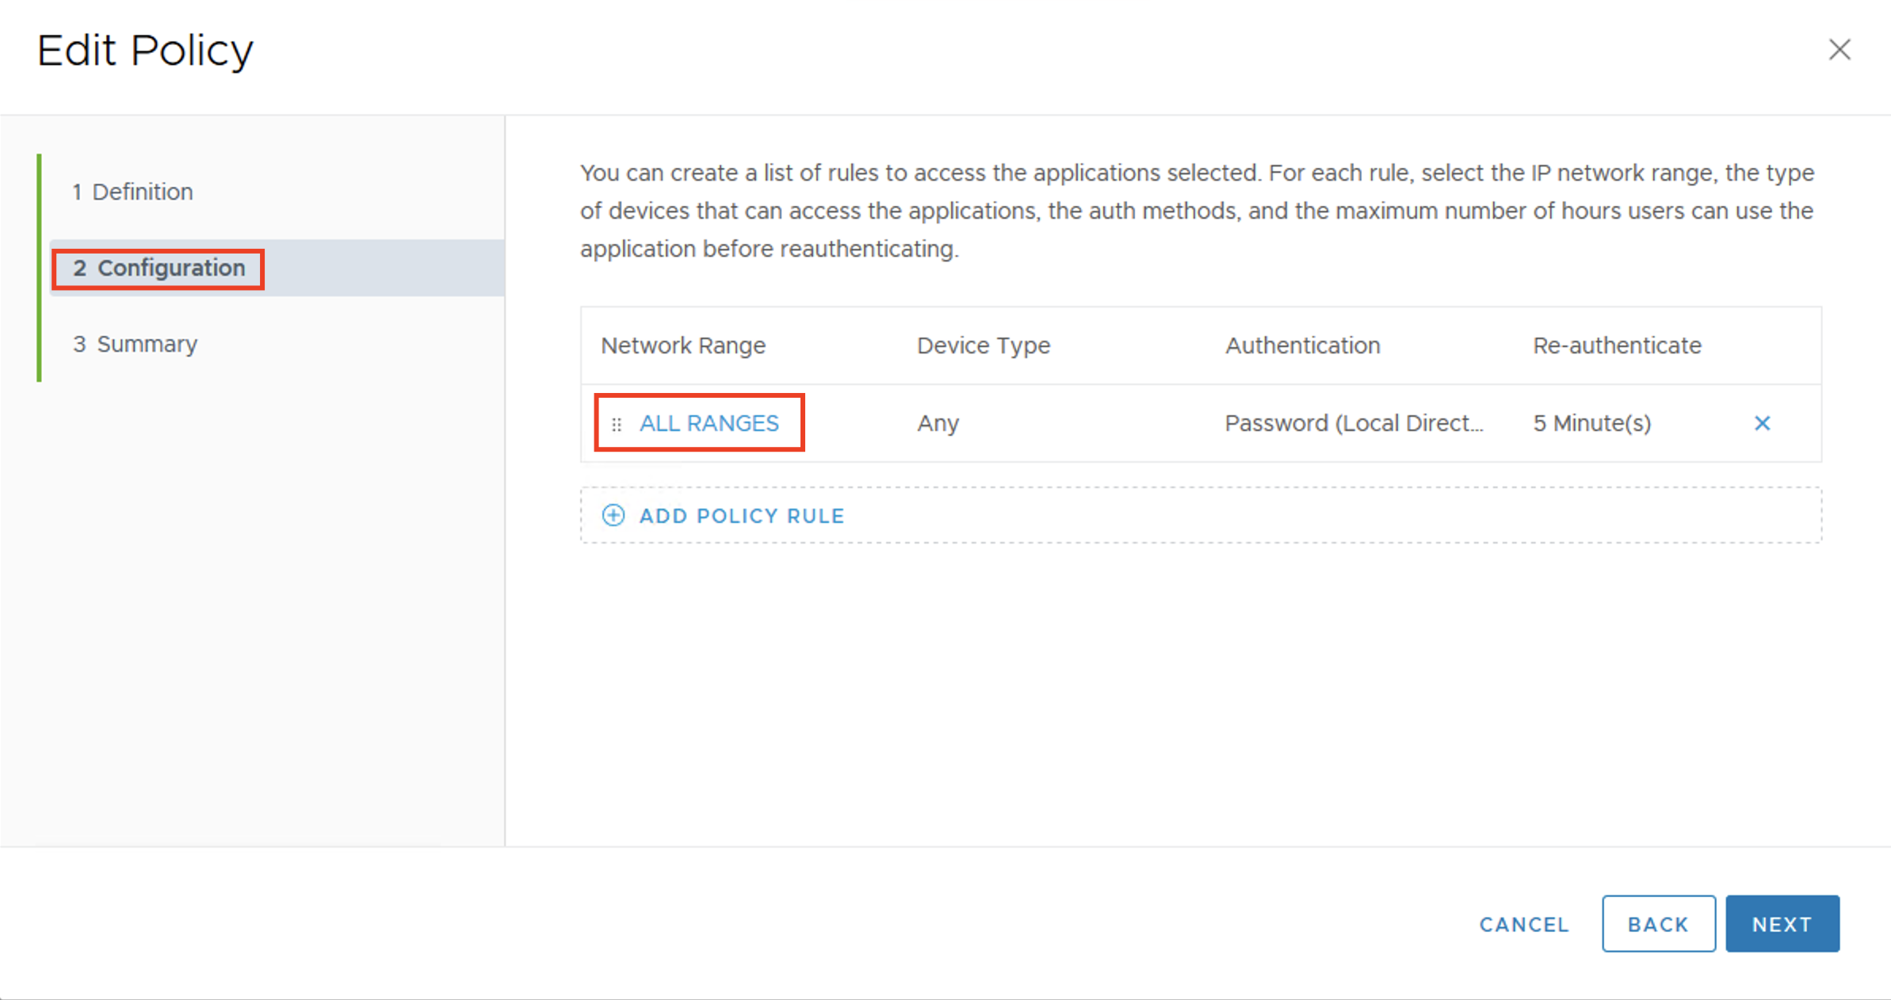Click ADD POLICY RULE text
This screenshot has height=1000, width=1891.
742,516
